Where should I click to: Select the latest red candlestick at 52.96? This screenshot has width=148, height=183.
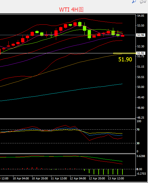(x=123, y=36)
